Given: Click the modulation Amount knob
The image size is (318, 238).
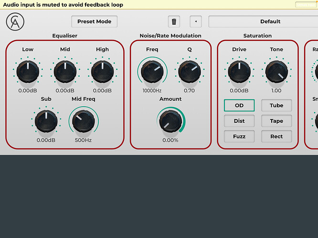Looking at the screenshot, I should 171,121.
